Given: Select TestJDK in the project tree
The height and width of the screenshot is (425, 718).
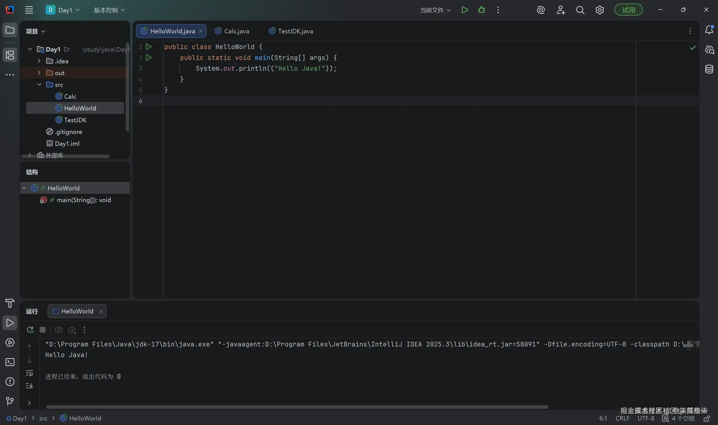Looking at the screenshot, I should pyautogui.click(x=75, y=120).
